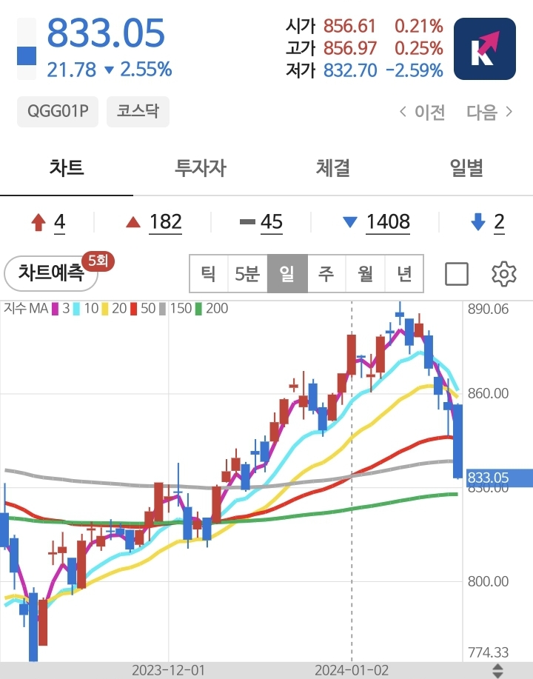Click the -2.59% low change value

(x=415, y=70)
